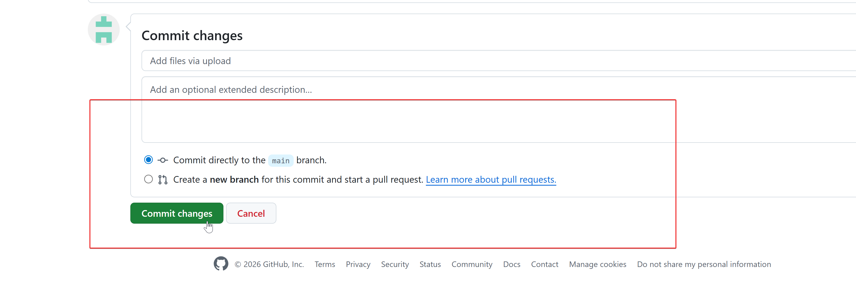Open the Terms footer link
856x288 pixels.
(x=325, y=264)
